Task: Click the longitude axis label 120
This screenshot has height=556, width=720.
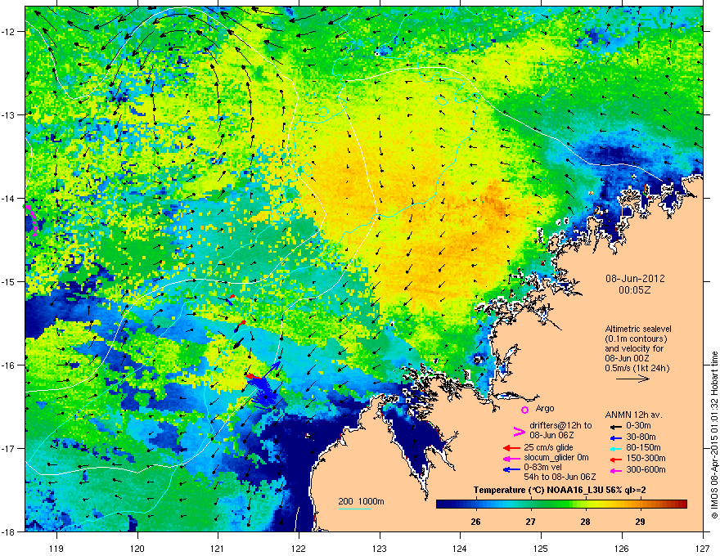Action: (137, 548)
